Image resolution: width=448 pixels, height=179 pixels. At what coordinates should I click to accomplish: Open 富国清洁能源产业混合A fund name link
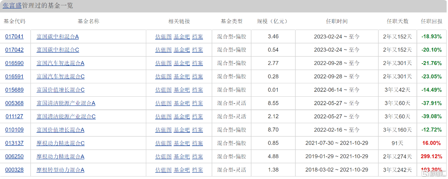[66, 103]
